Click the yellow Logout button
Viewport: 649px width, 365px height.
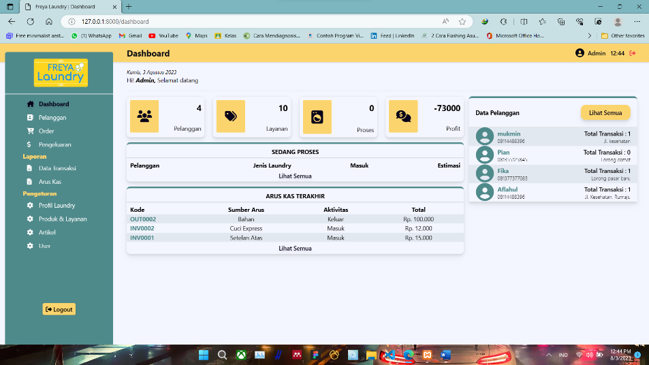tap(59, 309)
